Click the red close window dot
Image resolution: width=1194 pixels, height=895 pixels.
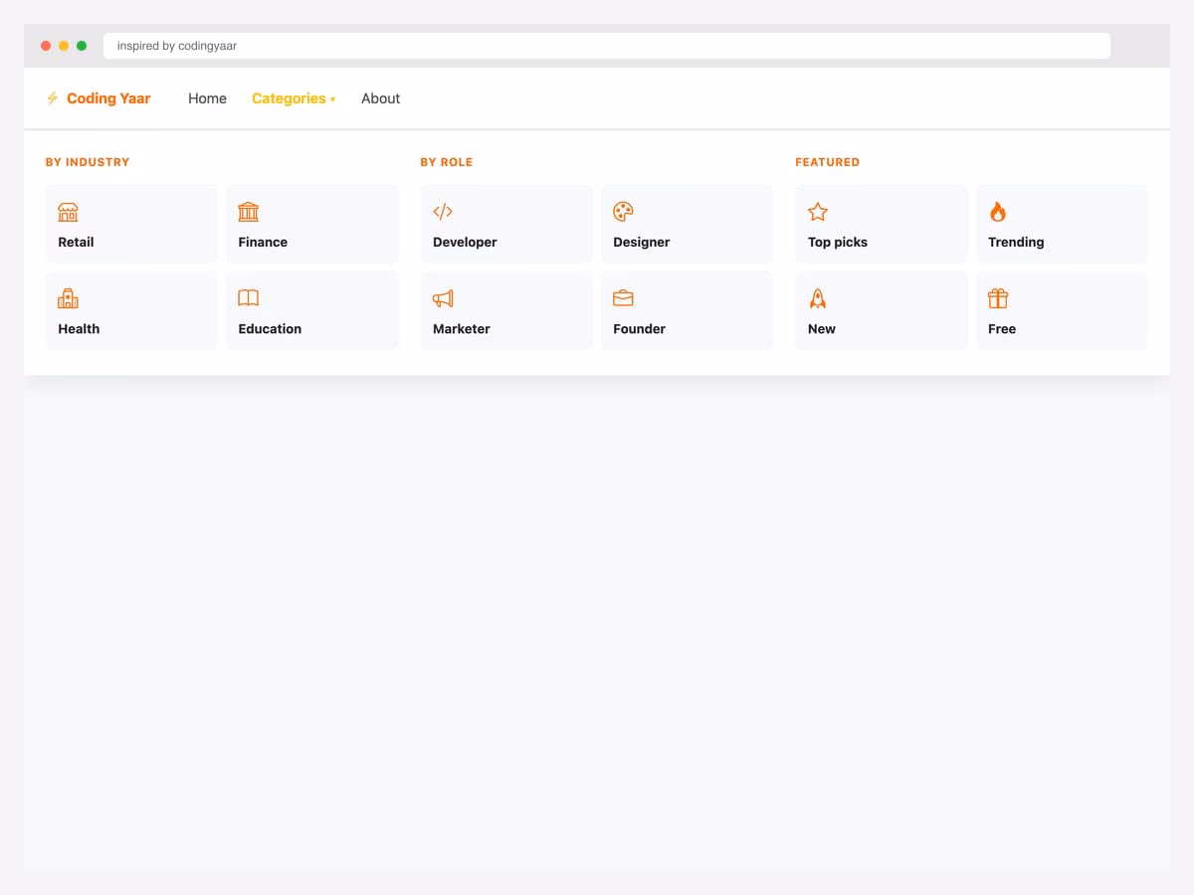[46, 46]
